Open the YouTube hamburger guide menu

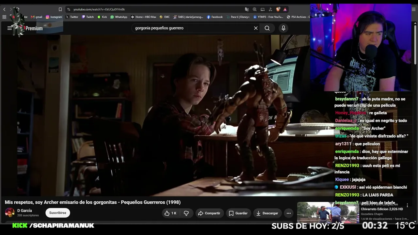(x=9, y=28)
